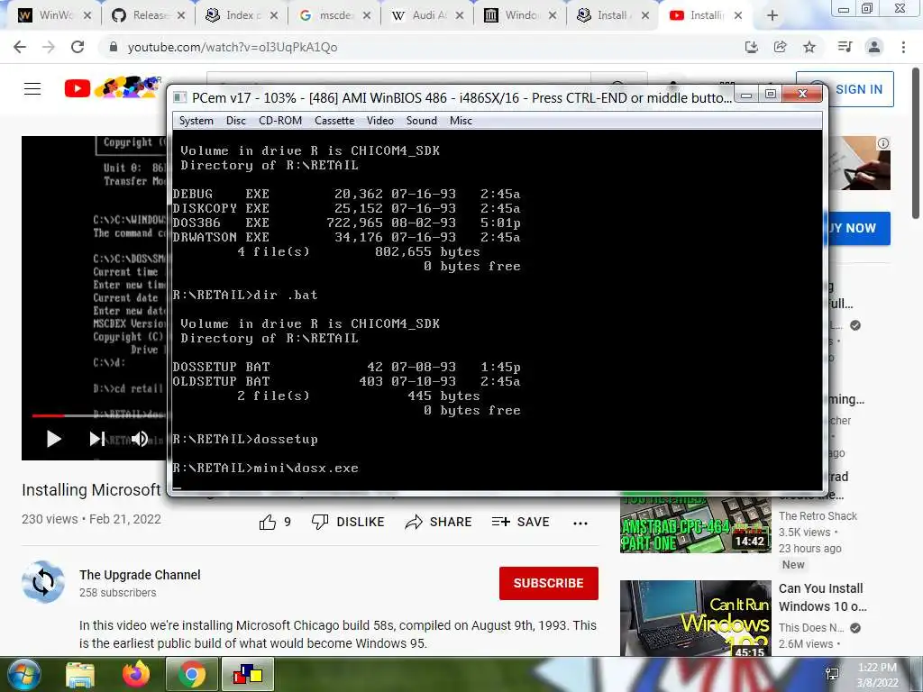This screenshot has height=692, width=923.
Task: Open PCem Video menu
Action: pyautogui.click(x=380, y=121)
